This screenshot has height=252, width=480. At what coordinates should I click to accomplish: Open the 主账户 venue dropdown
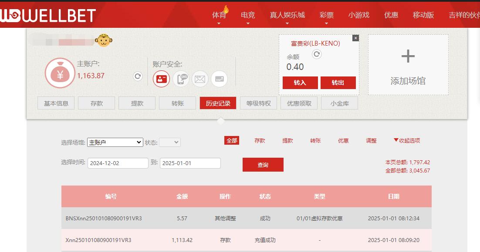[x=115, y=142]
